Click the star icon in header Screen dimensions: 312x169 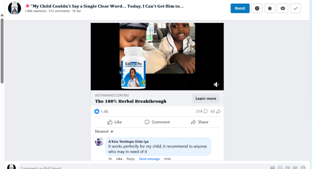click(270, 8)
